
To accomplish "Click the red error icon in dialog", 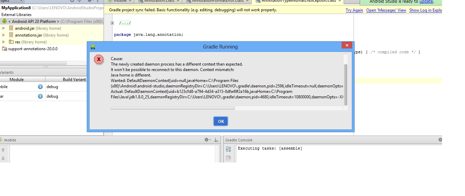I will pos(99,60).
